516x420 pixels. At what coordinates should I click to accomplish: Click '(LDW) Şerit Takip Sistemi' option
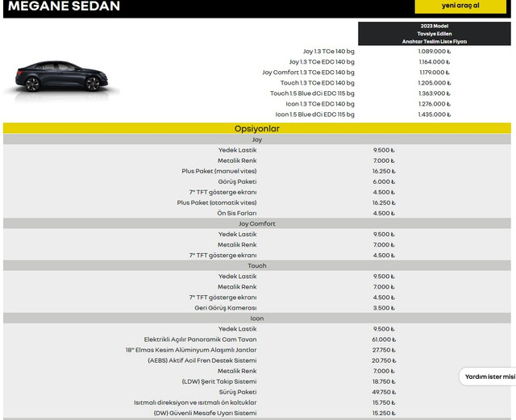pos(219,381)
